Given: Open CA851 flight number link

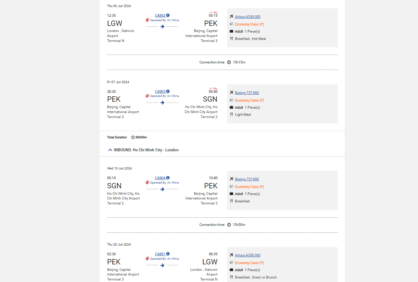Looking at the screenshot, I should click(160, 254).
